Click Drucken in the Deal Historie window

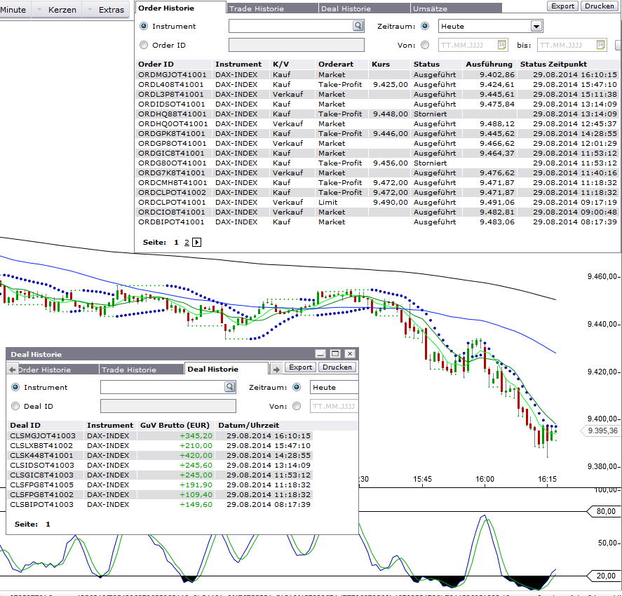pos(337,367)
